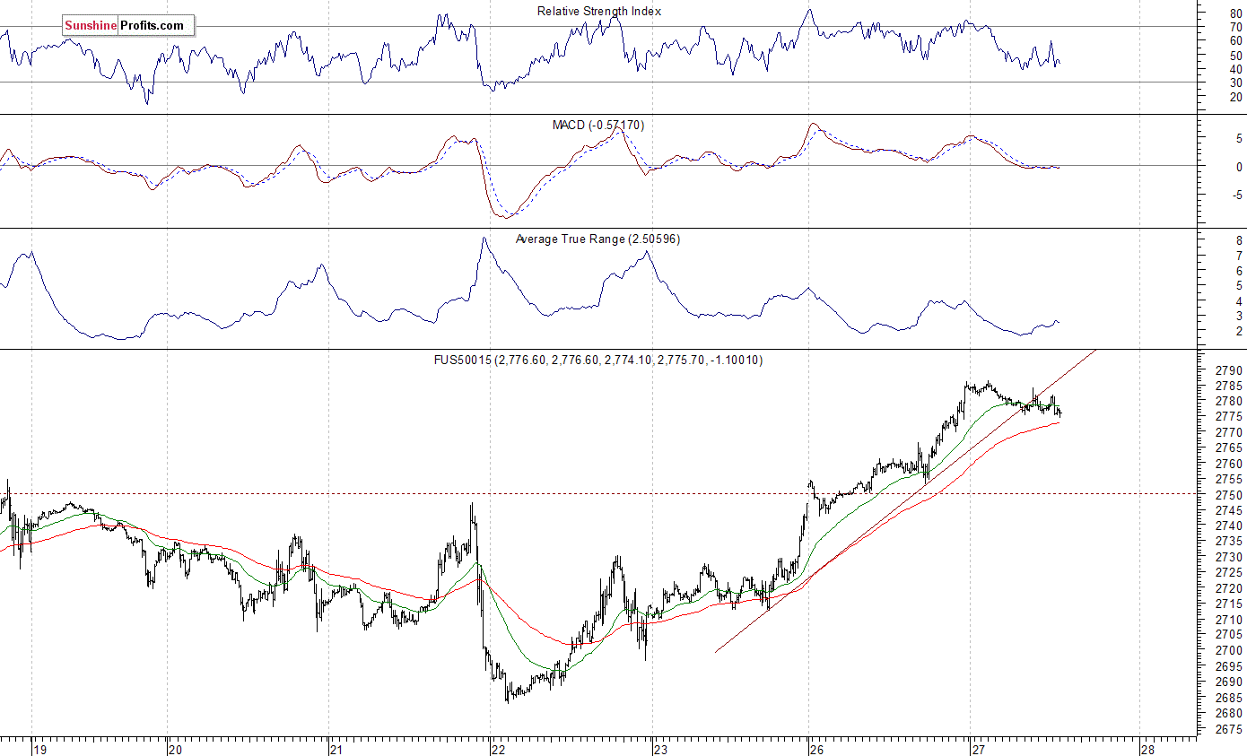Select the FUS50015 price header text
Viewport: 1247px width, 756px height.
point(597,360)
